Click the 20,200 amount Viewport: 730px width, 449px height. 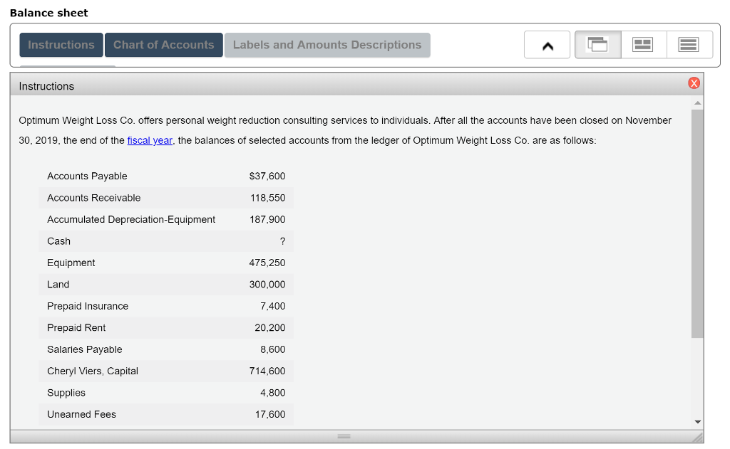point(270,328)
